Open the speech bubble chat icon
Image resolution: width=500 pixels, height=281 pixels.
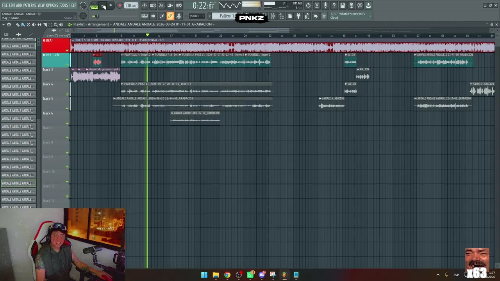tap(360, 5)
